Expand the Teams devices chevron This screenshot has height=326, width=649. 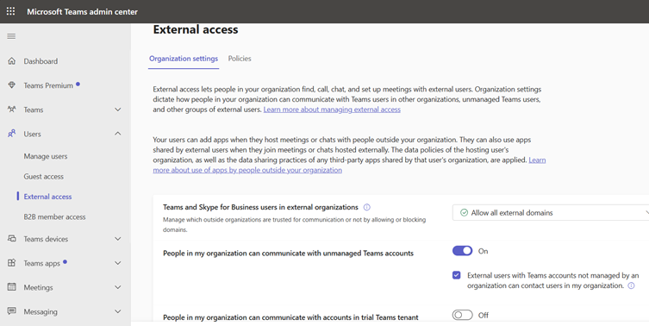click(x=118, y=239)
